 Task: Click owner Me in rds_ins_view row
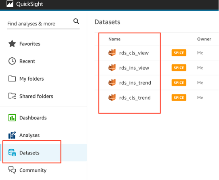point(200,68)
